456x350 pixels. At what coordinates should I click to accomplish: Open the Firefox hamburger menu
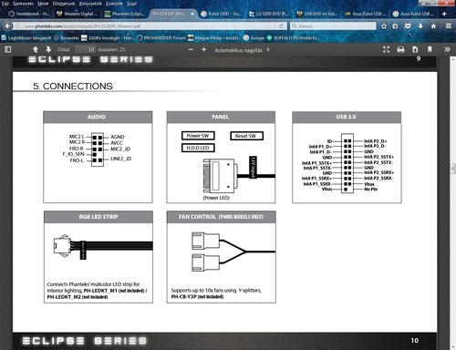(x=449, y=26)
